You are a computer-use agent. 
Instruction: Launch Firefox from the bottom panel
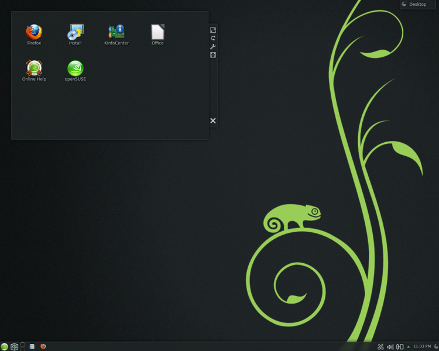tap(43, 346)
